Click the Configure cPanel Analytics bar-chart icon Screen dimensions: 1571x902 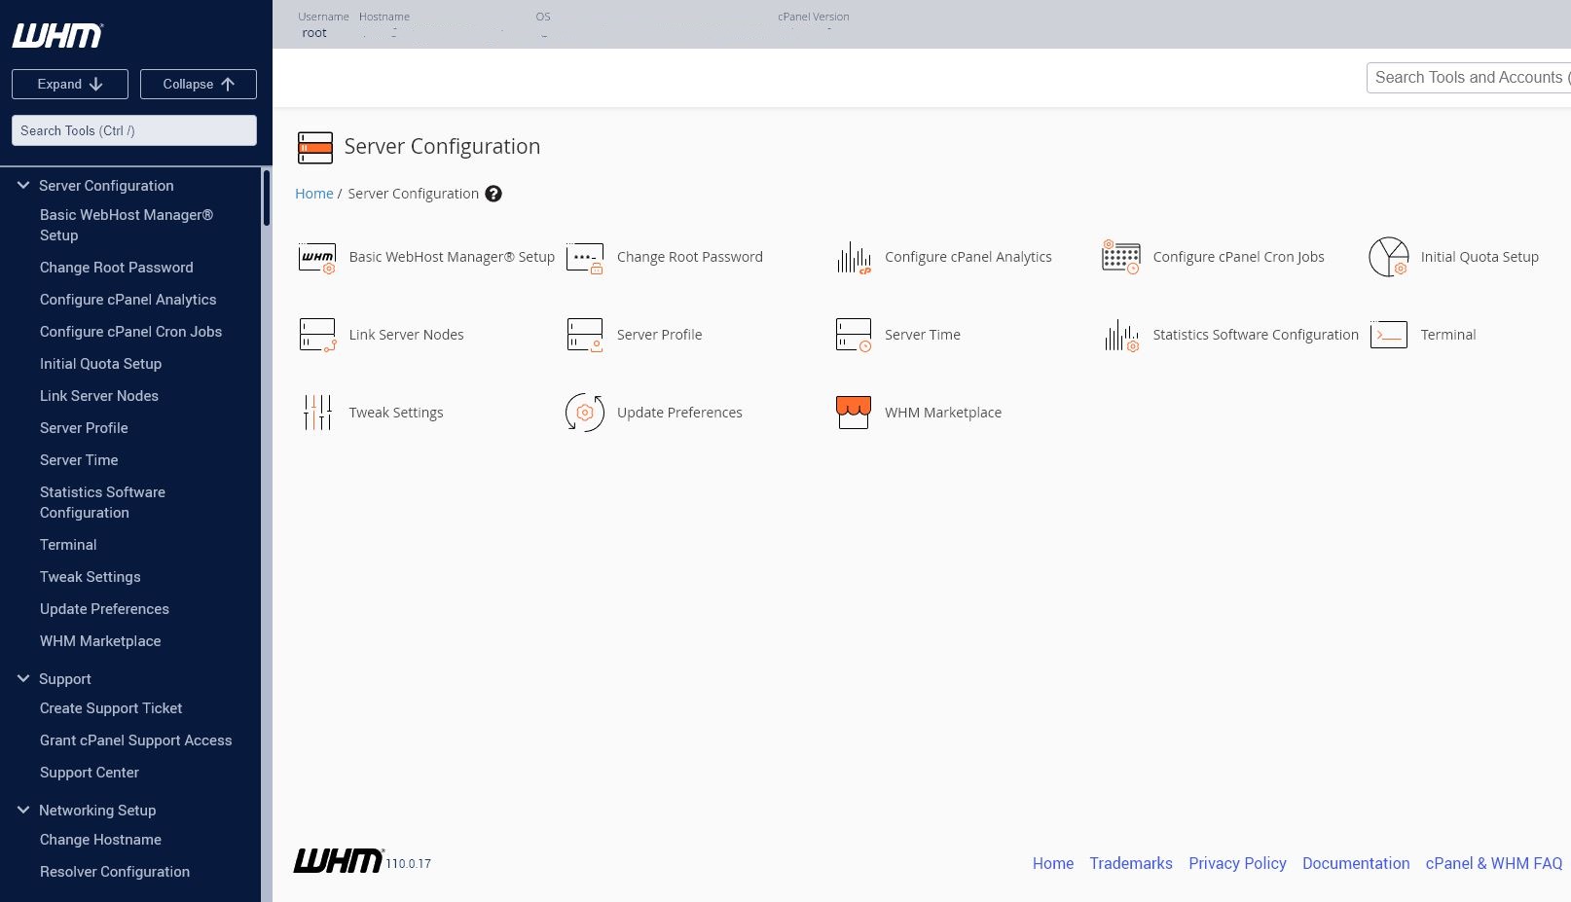click(854, 258)
